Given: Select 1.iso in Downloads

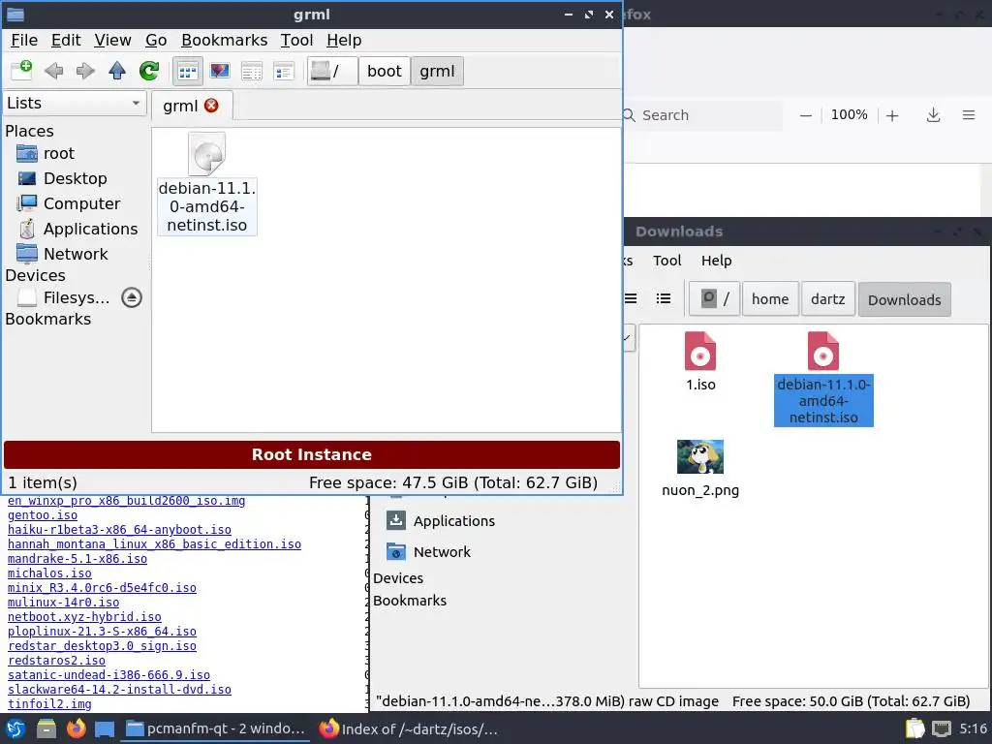Looking at the screenshot, I should coord(700,361).
